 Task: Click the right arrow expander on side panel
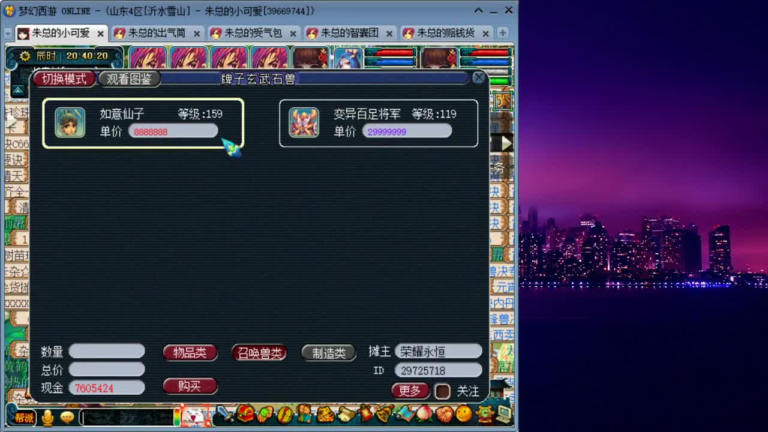click(x=506, y=143)
